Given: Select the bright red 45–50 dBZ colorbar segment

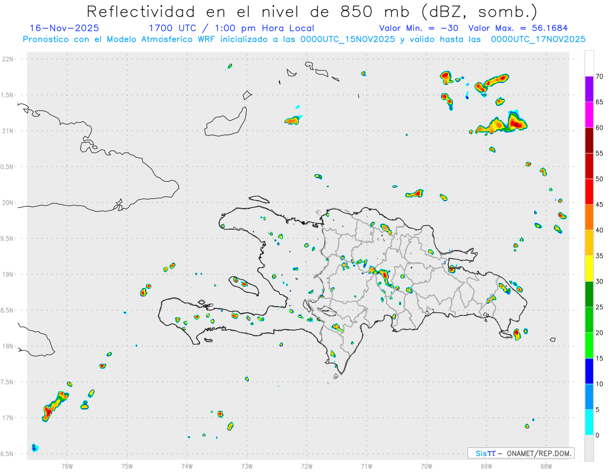Looking at the screenshot, I should pos(589,191).
